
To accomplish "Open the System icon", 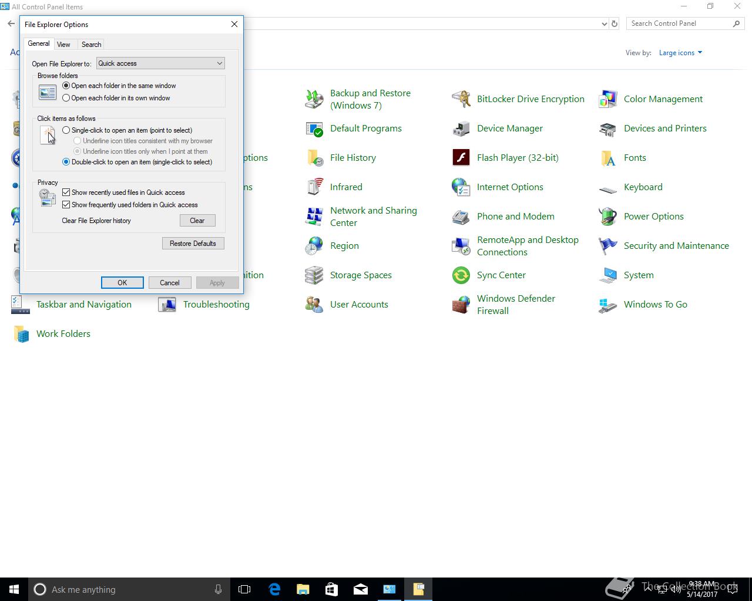I will (608, 275).
